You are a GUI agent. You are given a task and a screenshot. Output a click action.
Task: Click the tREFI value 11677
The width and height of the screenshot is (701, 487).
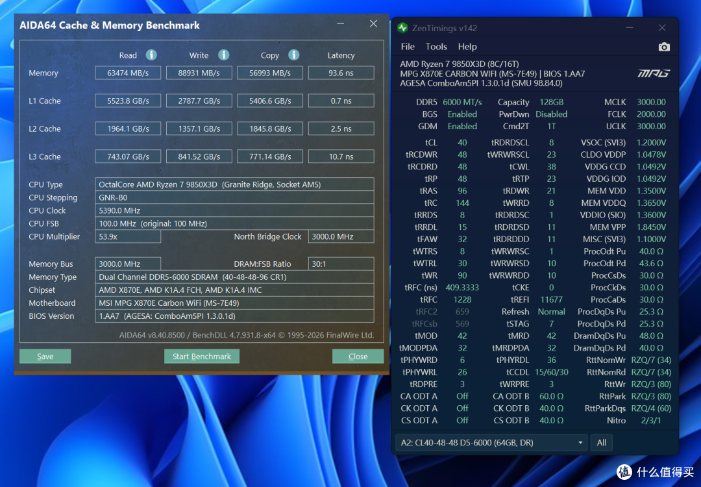pyautogui.click(x=551, y=299)
